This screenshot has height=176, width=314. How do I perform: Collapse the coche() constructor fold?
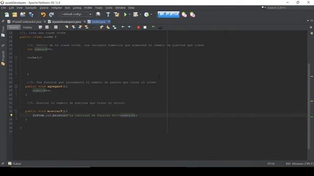click(16, 58)
